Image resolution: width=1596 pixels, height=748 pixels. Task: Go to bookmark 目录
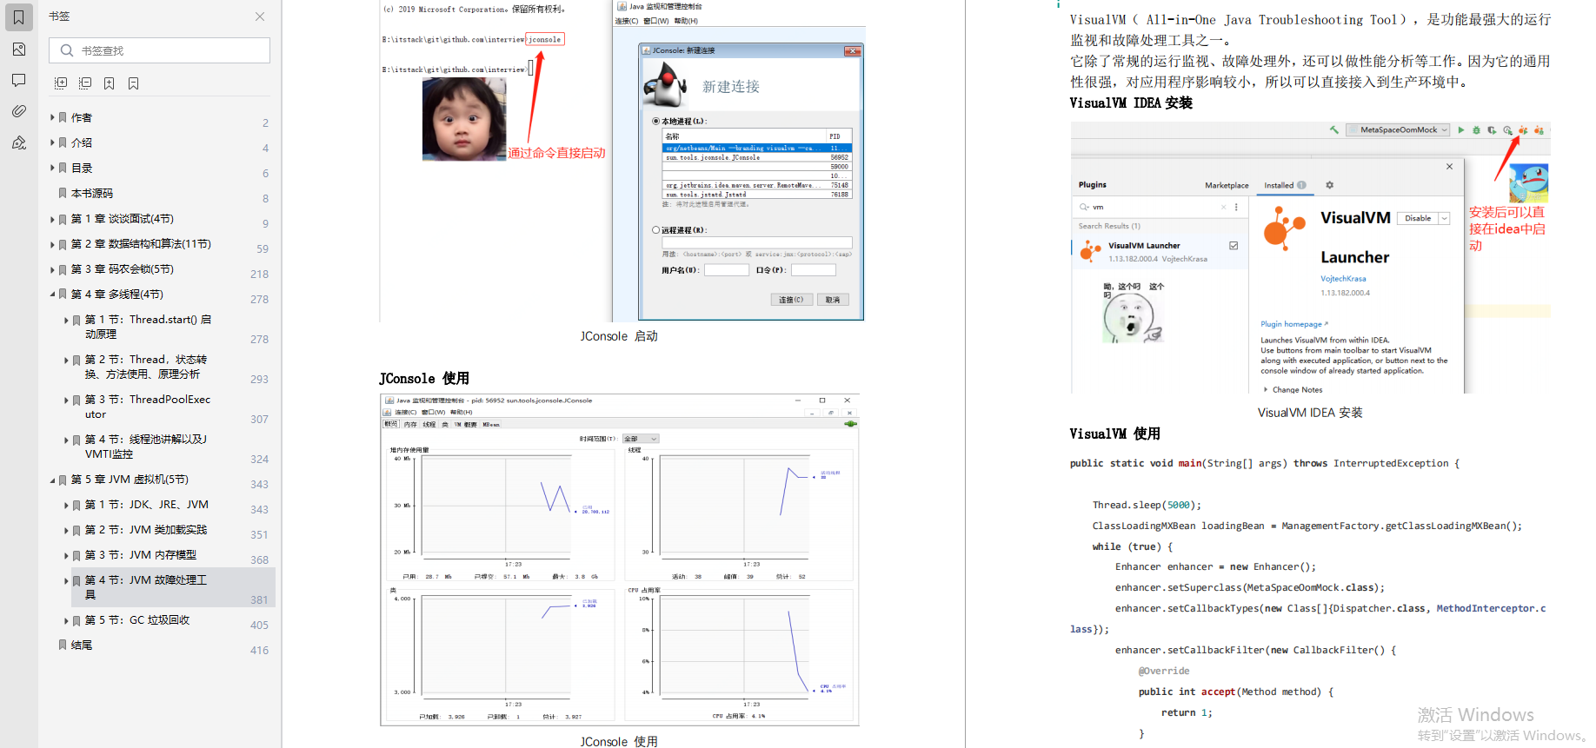82,169
